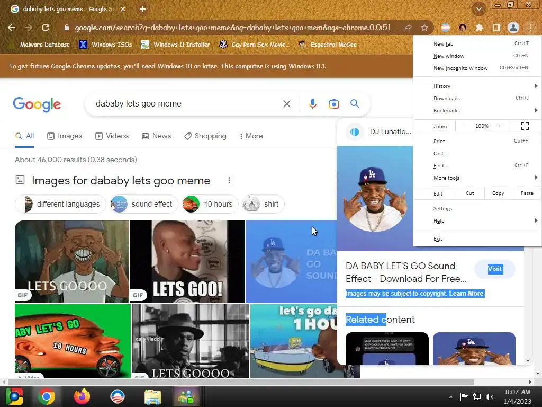Screen dimensions: 542x407
Task: Click Copy in the Edit row
Action: point(498,193)
